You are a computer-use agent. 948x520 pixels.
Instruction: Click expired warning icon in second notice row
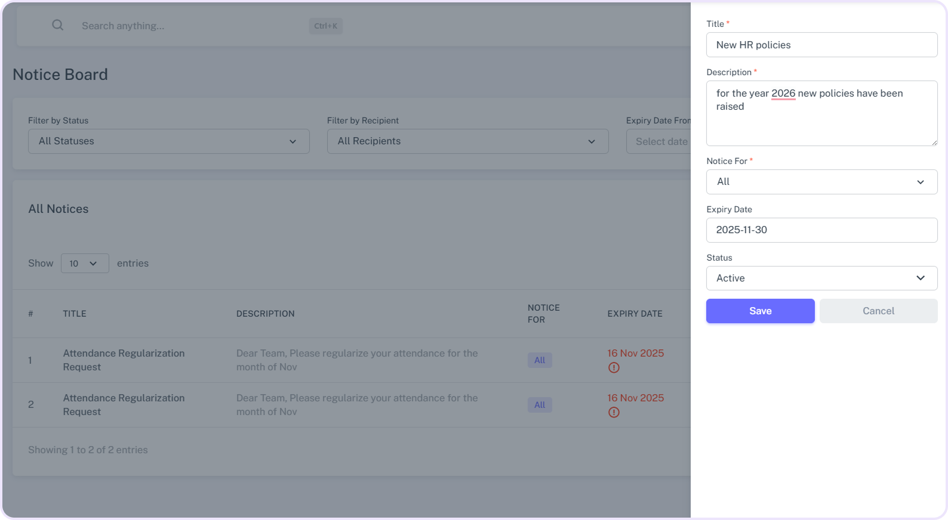click(x=614, y=413)
